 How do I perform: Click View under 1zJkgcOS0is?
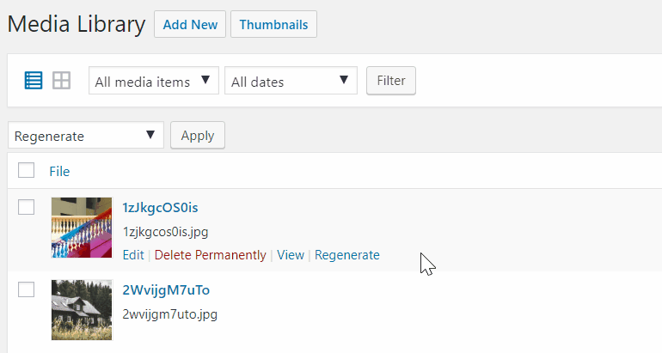coord(291,255)
